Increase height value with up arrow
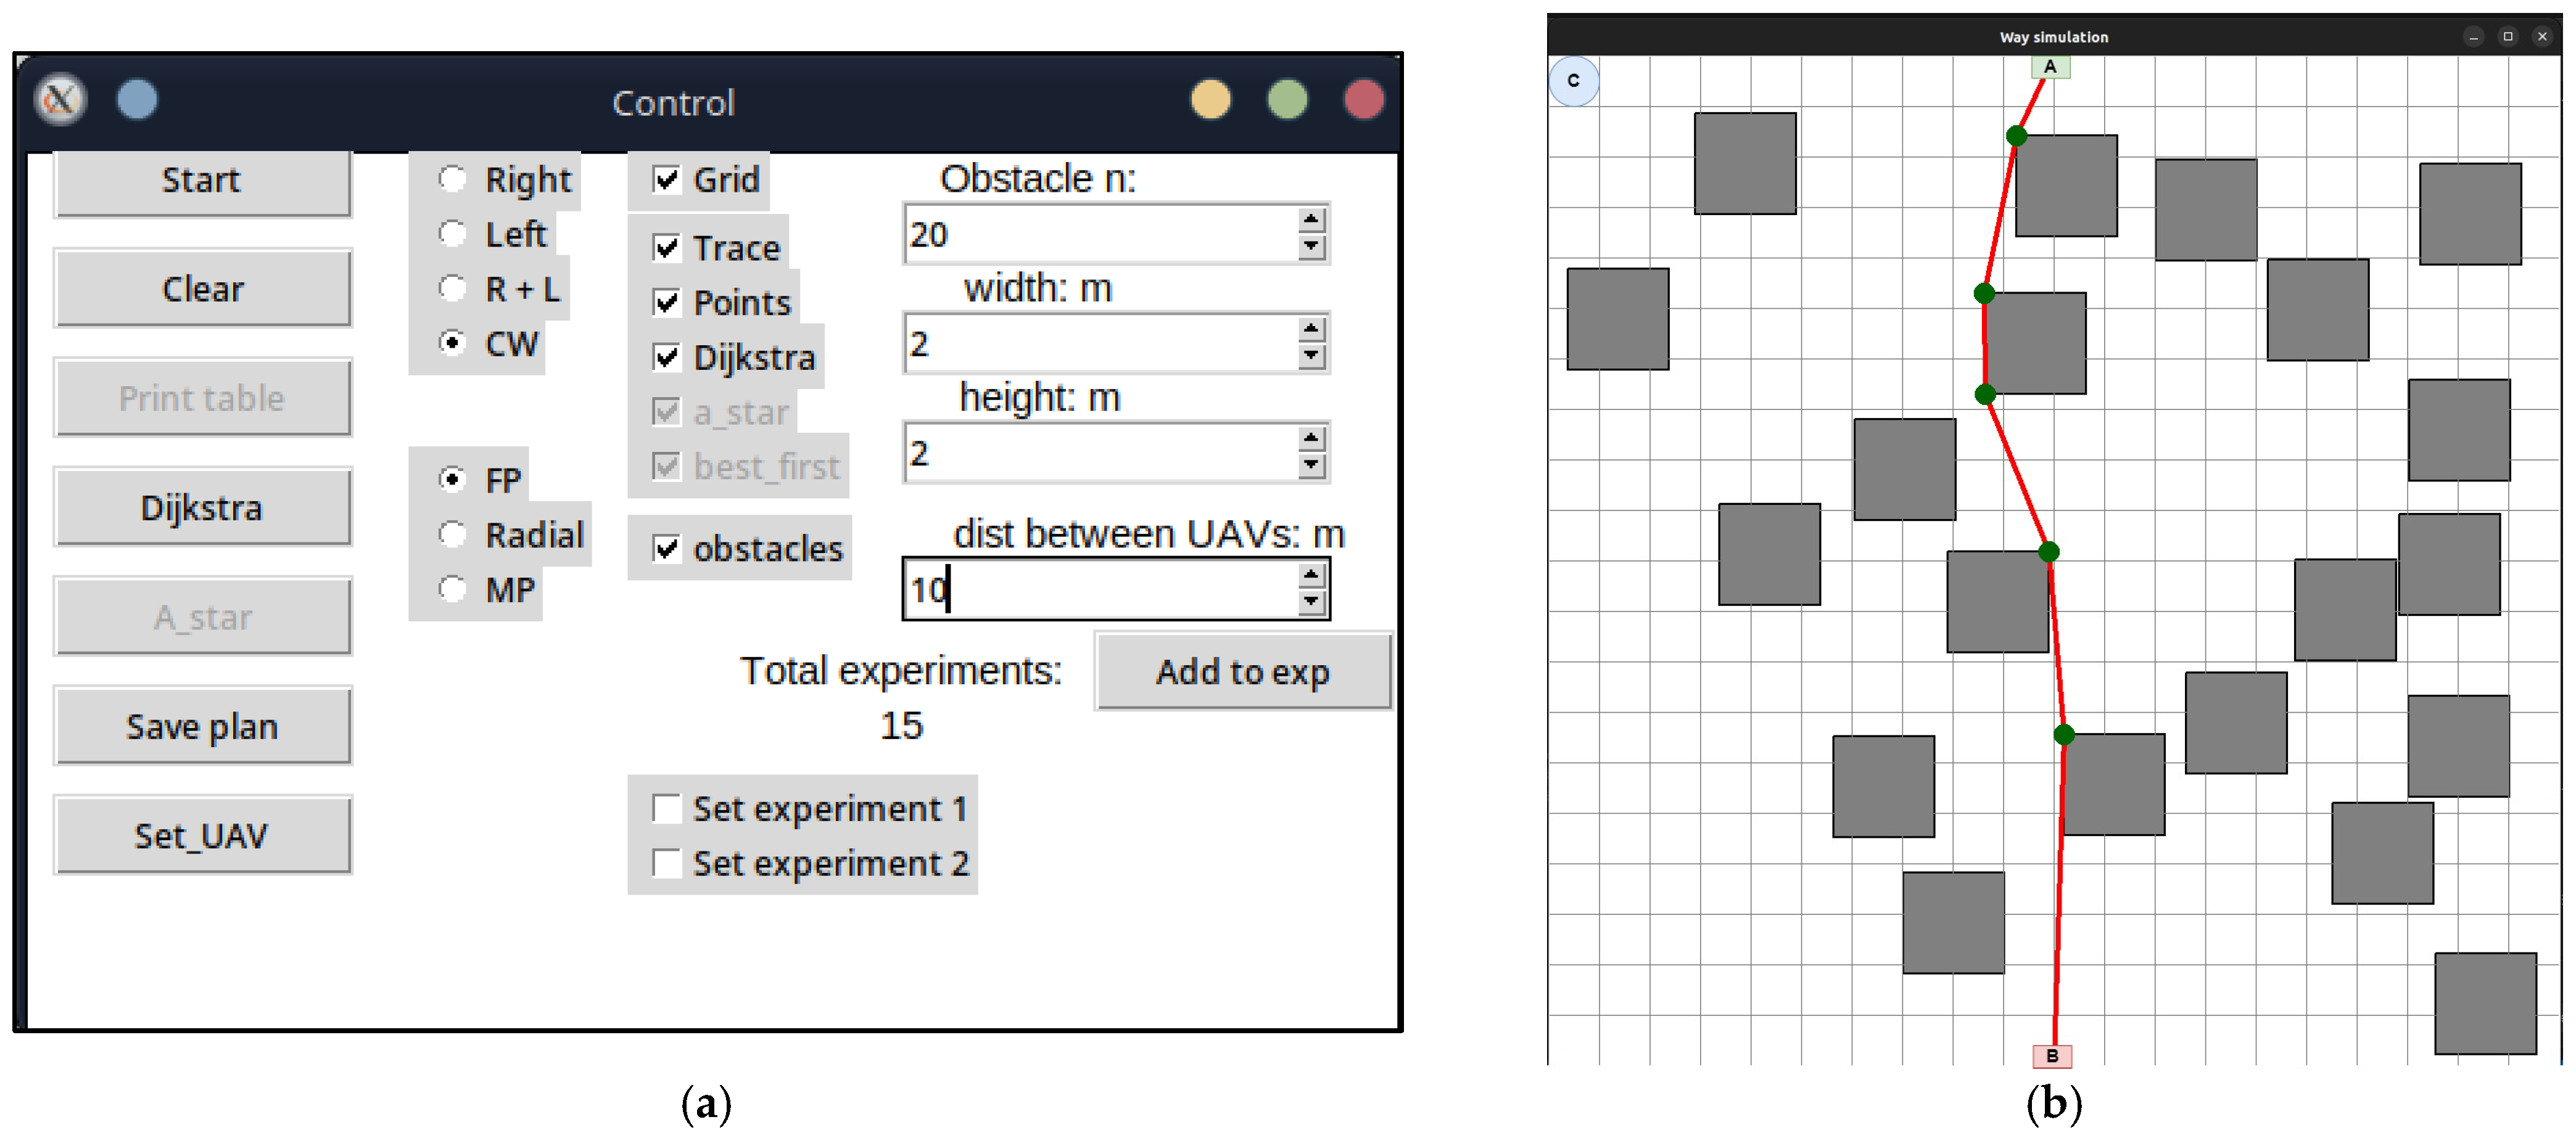This screenshot has width=2576, height=1138. tap(1311, 438)
